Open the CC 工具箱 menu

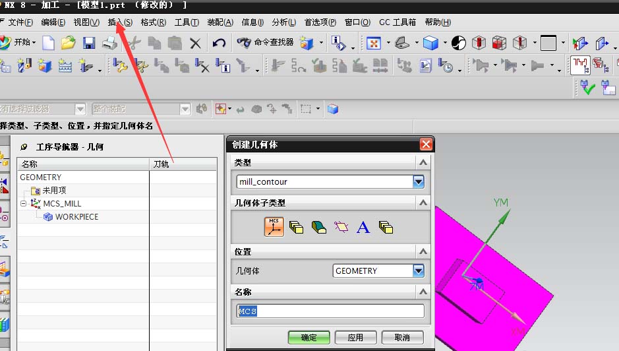pos(397,22)
